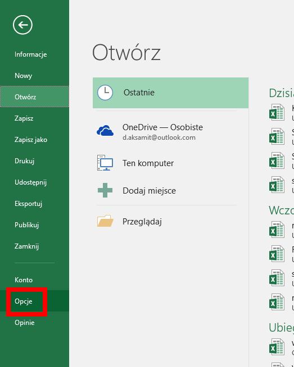Choose Zapisz in the backstage menu
This screenshot has width=294, height=367.
point(24,118)
